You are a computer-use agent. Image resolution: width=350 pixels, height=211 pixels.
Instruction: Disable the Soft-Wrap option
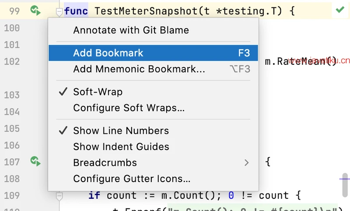point(98,92)
